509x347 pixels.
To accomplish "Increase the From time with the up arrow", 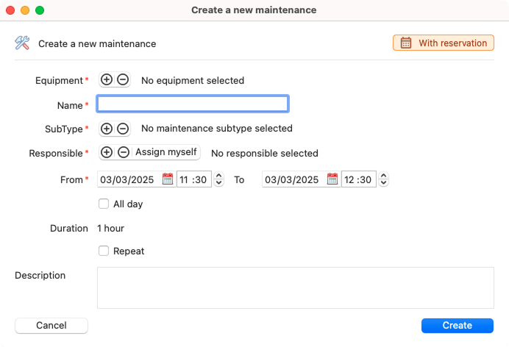I will [219, 176].
